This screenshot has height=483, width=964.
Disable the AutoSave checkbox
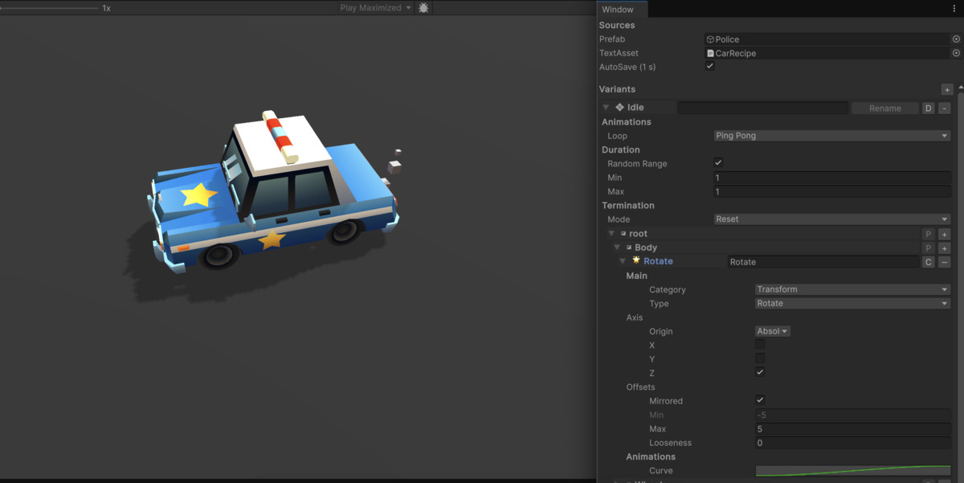coord(710,67)
